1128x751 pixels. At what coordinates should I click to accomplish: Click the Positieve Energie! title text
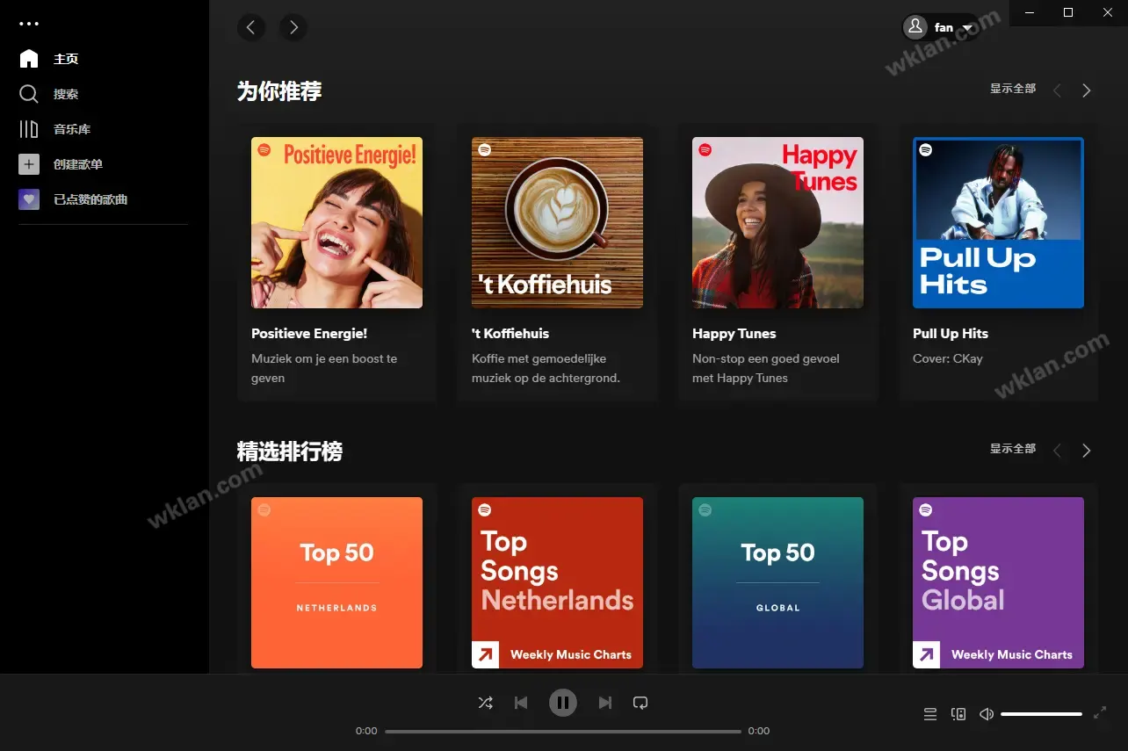pyautogui.click(x=309, y=334)
